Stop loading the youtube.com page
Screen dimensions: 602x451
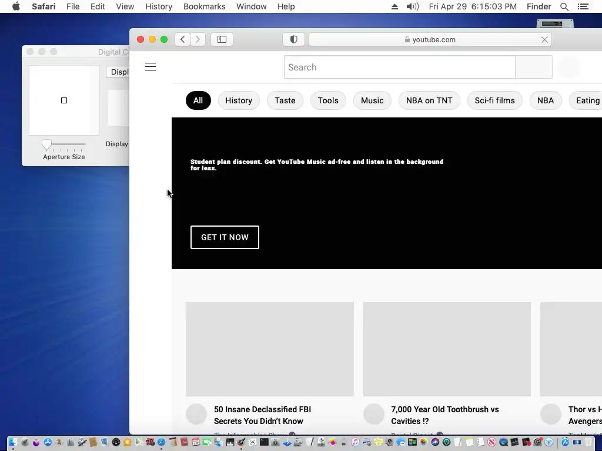coord(544,39)
